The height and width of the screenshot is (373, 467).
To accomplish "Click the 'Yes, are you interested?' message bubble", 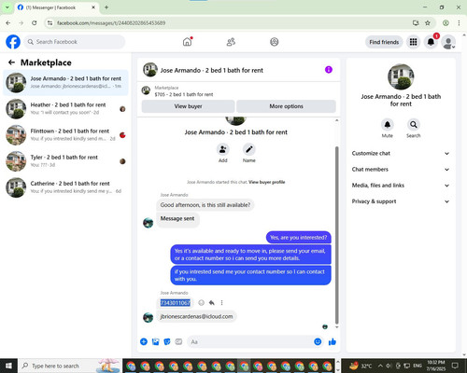I will point(299,238).
